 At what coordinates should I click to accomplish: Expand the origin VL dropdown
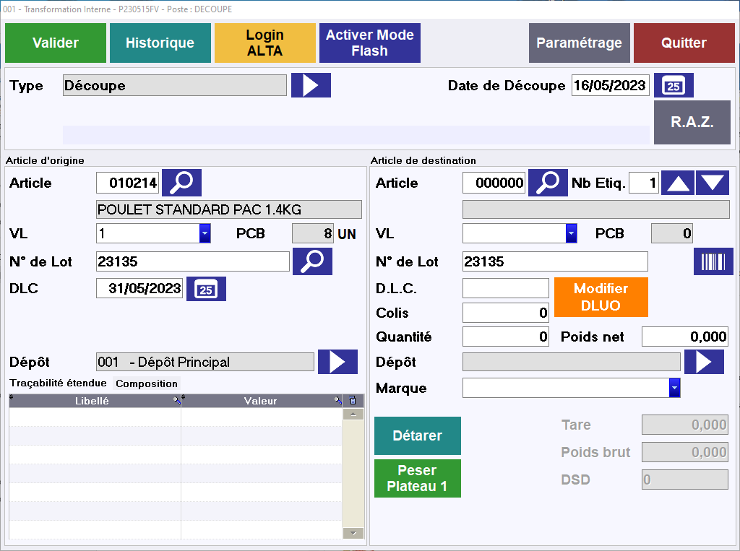pyautogui.click(x=205, y=233)
